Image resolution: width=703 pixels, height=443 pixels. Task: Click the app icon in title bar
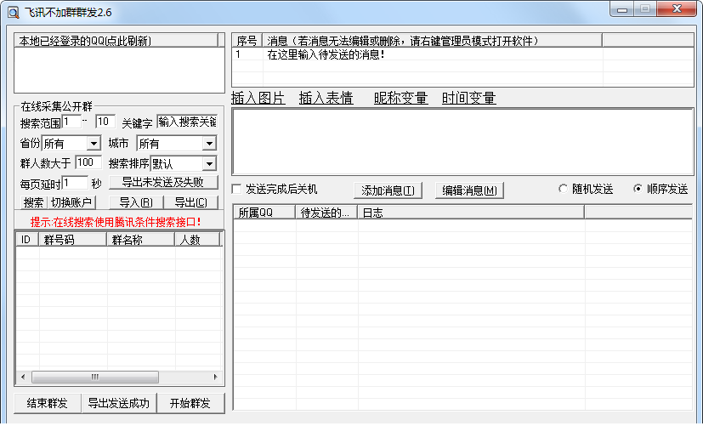tap(14, 12)
